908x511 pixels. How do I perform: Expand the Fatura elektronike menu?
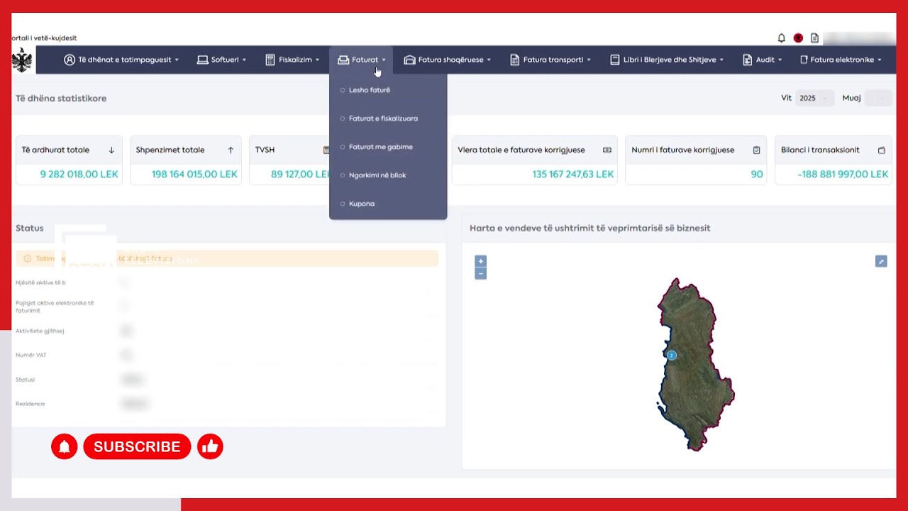click(x=841, y=60)
